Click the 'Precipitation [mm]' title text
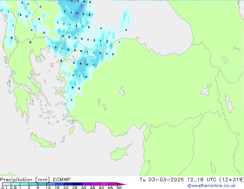Screen dimensions: 244x189 (25, 180)
